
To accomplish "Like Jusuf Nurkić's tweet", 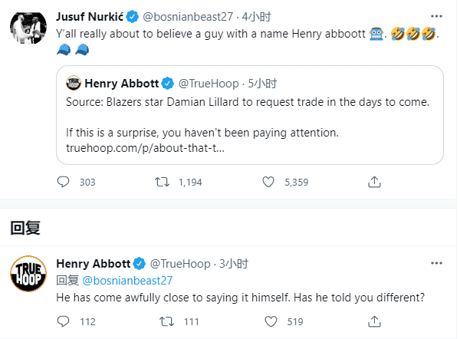I will [268, 183].
